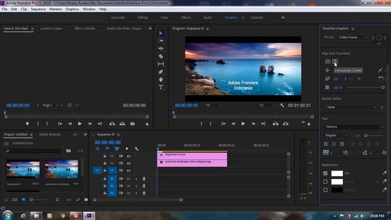Open the Sequence menu
Viewport: 391px width, 220px height.
(x=38, y=9)
